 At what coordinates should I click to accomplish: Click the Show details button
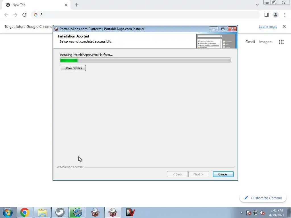pyautogui.click(x=73, y=68)
